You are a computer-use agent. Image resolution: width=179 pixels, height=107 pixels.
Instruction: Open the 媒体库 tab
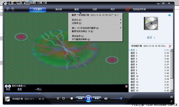[x=59, y=9]
